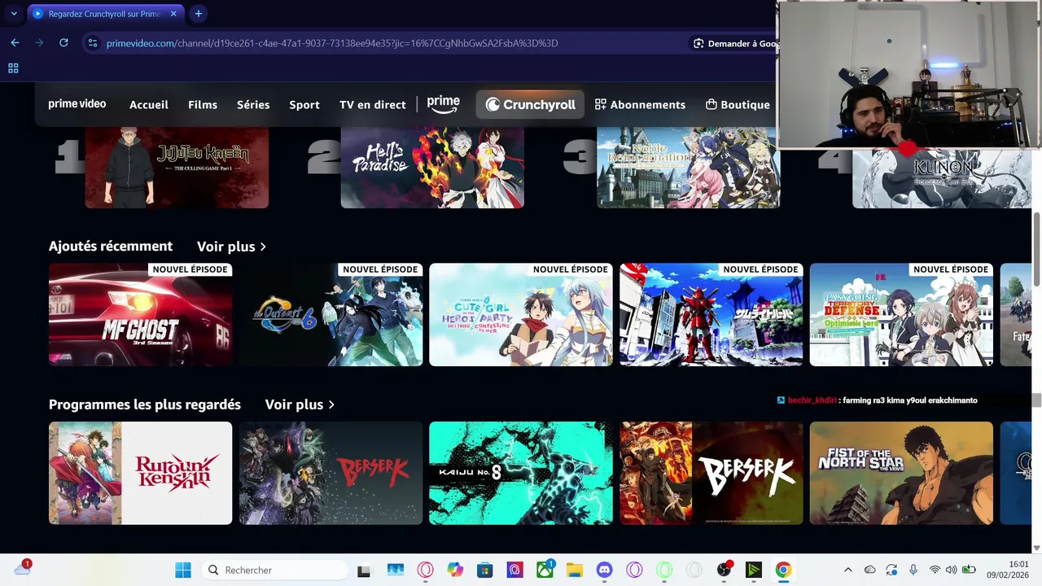Reload the Prime Video page
The width and height of the screenshot is (1042, 586).
[x=63, y=43]
